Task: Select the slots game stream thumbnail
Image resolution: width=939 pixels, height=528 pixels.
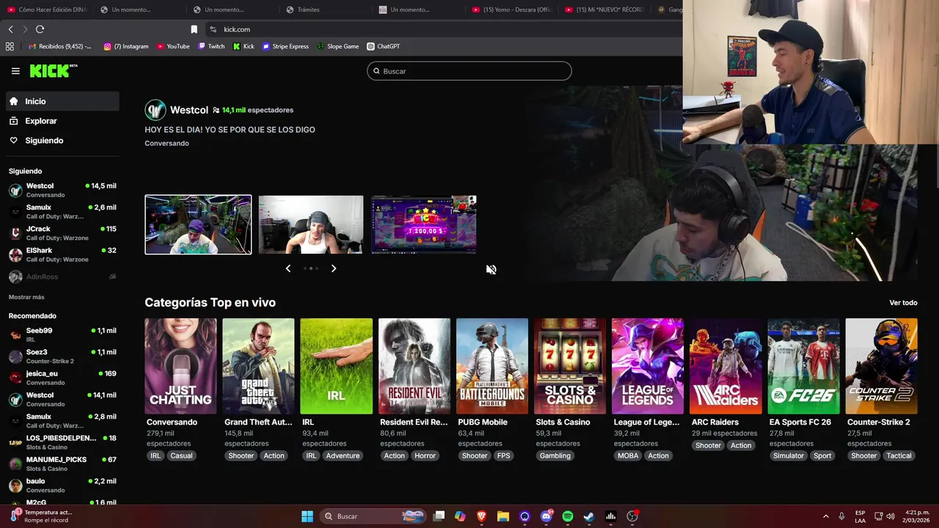Action: (x=424, y=224)
